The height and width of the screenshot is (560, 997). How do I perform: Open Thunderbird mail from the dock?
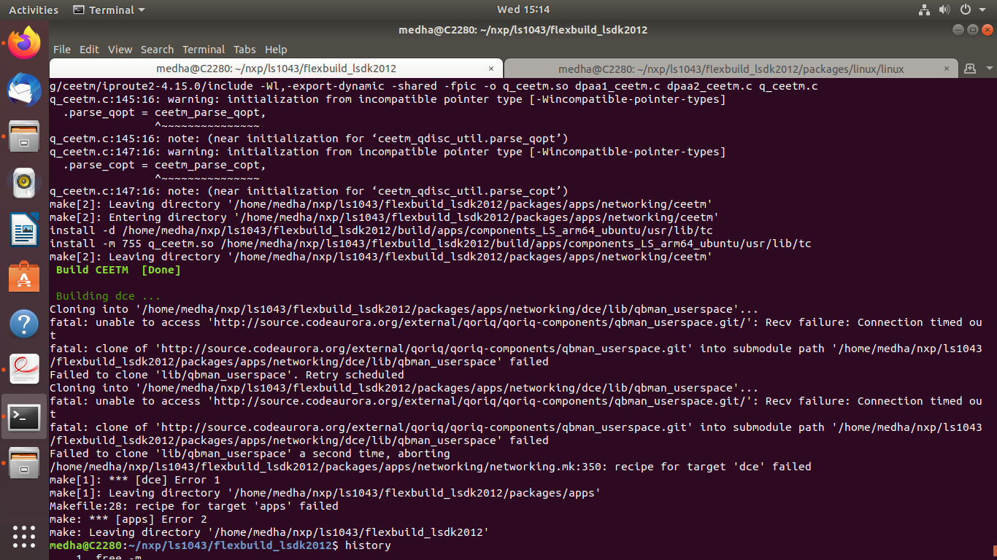tap(24, 90)
